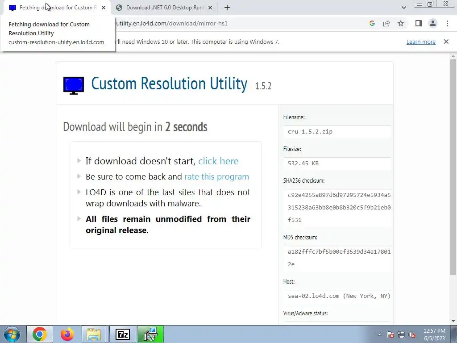Open the installer icon on the taskbar
The image size is (457, 343).
[151, 334]
